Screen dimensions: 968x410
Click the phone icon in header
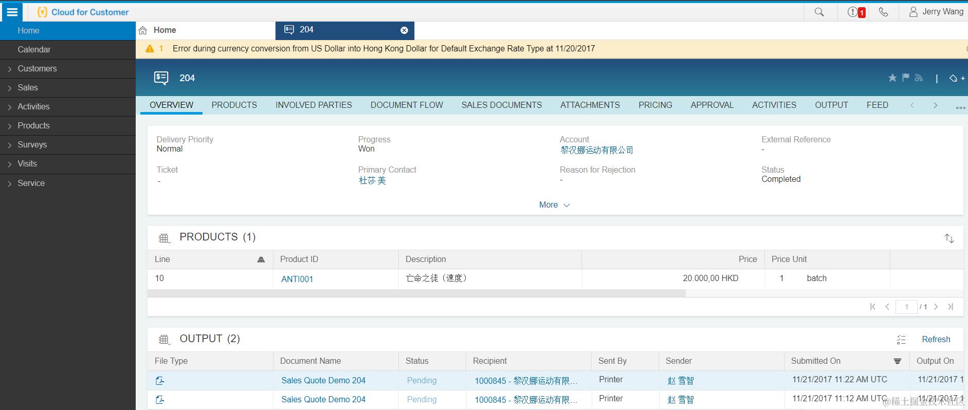[x=883, y=12]
